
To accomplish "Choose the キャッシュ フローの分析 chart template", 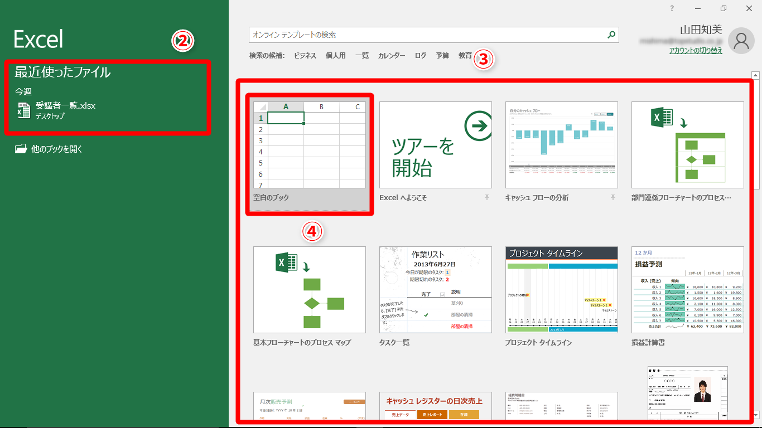I will (562, 145).
